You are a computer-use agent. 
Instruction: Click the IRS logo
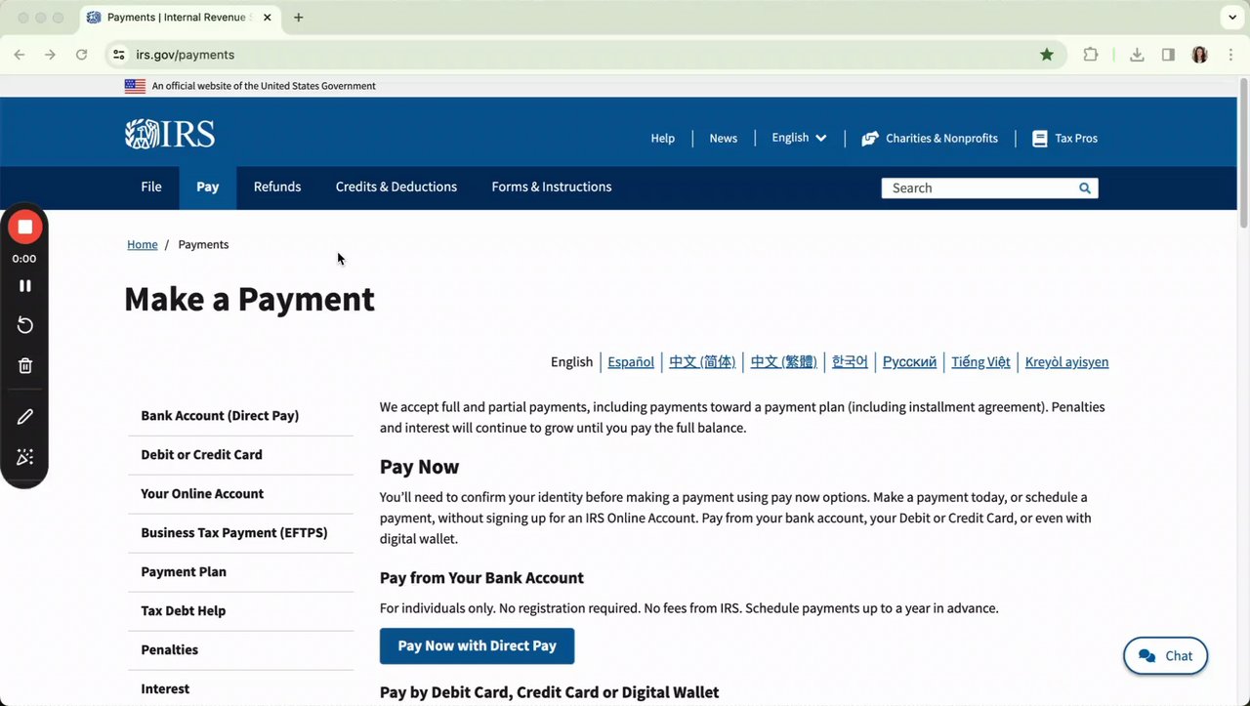pos(170,134)
